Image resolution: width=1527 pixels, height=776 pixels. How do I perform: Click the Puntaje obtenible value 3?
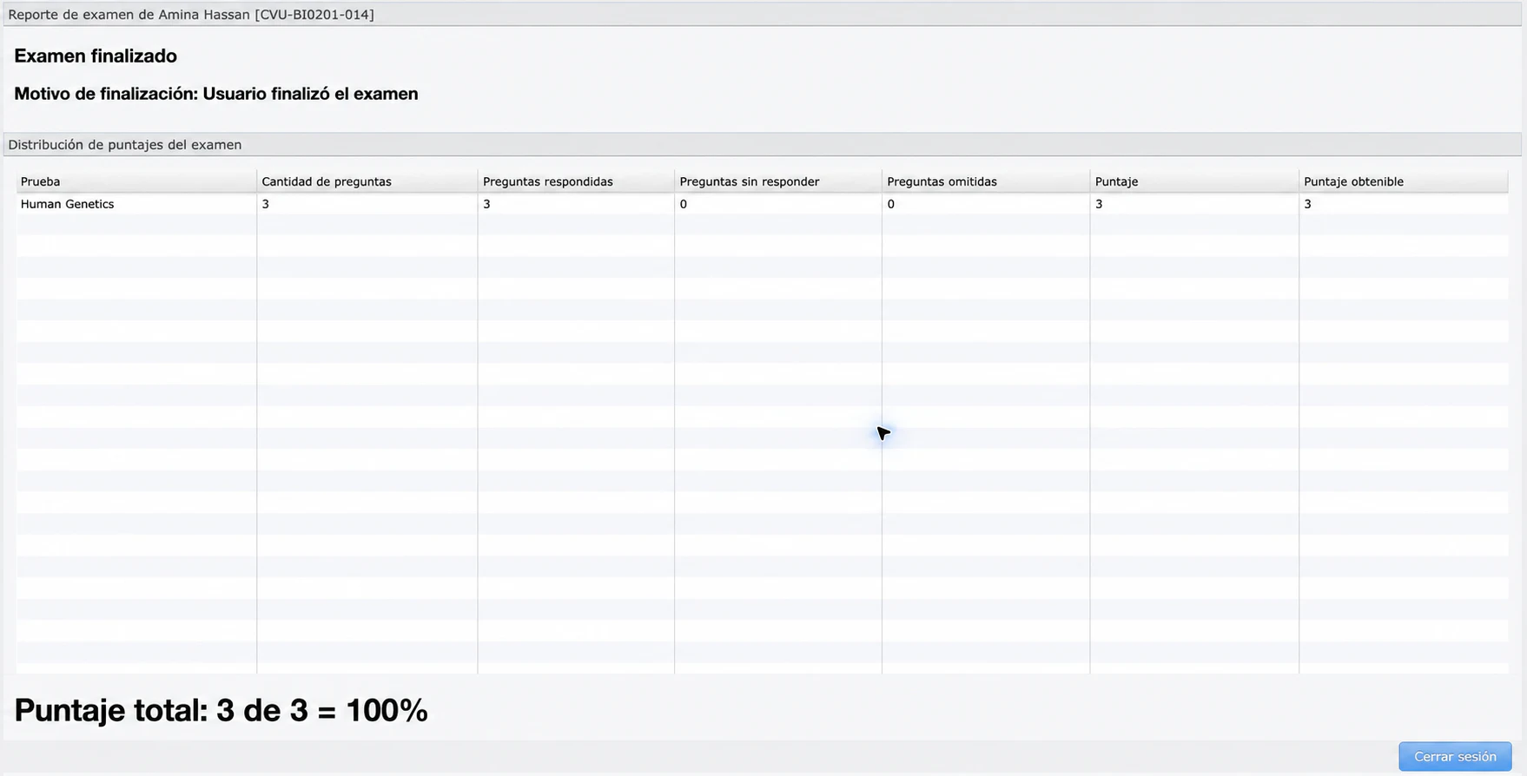(x=1307, y=204)
